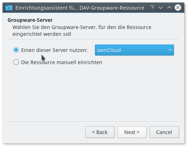
Task: Click the 'Die Ressource manuell einrichten' label text
Action: click(x=62, y=62)
